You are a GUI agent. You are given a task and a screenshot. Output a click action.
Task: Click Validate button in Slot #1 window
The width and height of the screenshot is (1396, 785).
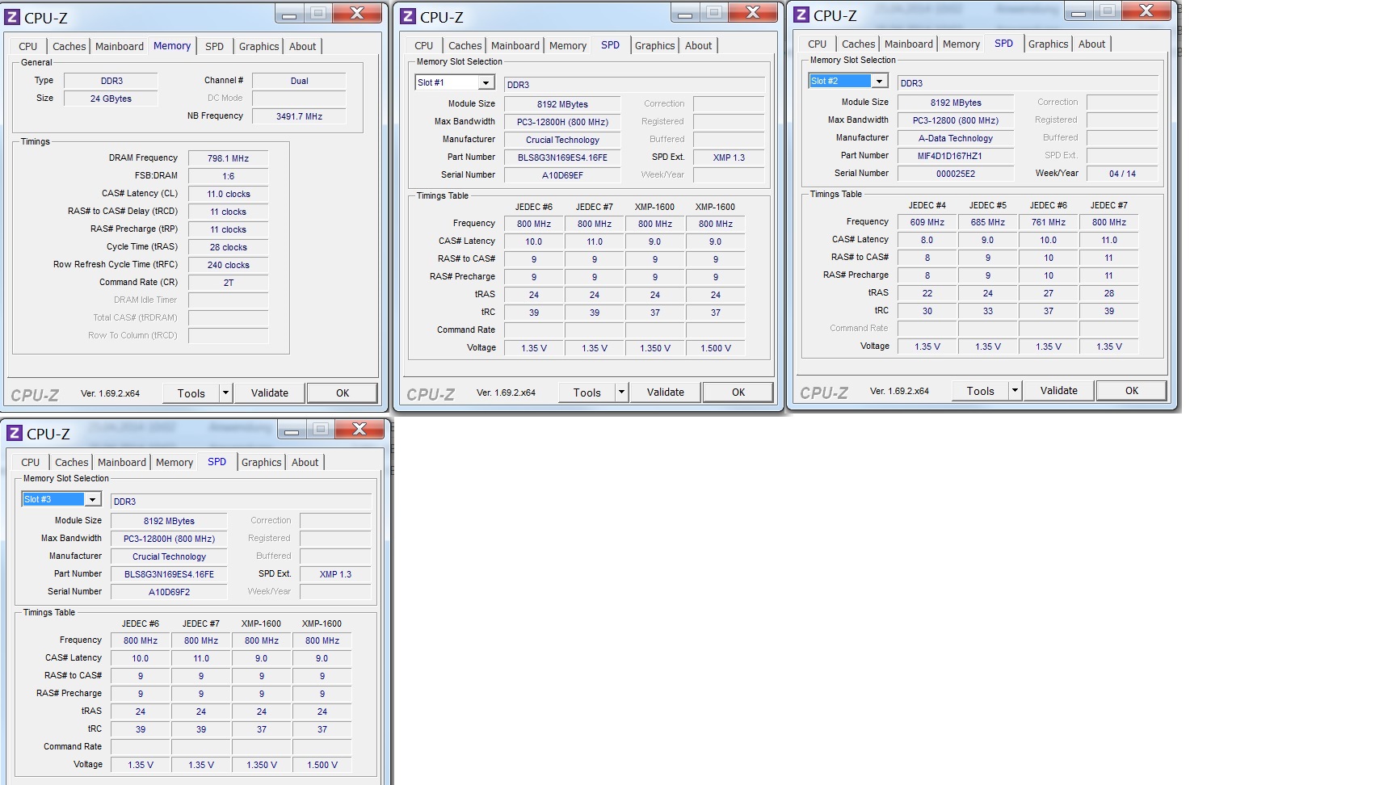point(666,392)
